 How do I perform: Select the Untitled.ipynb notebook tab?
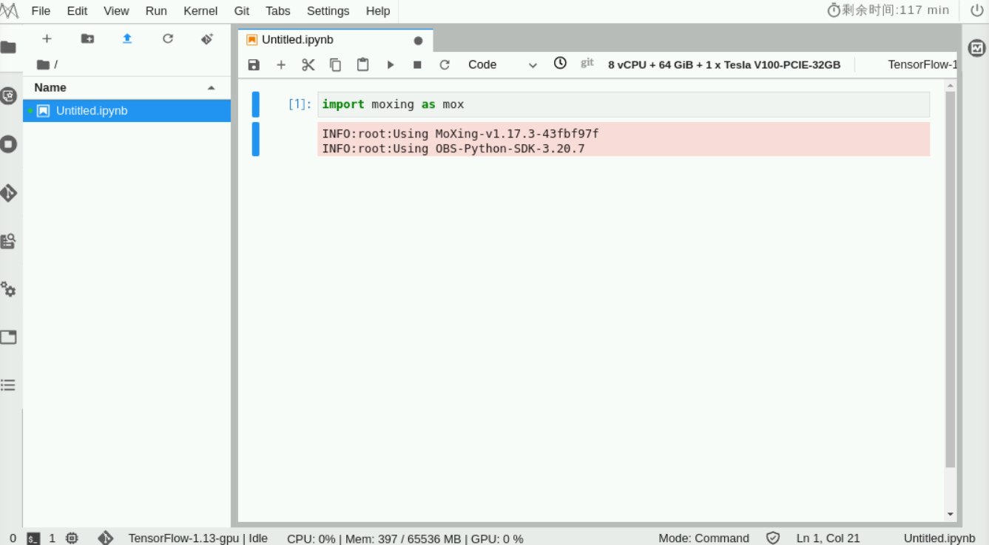(336, 40)
